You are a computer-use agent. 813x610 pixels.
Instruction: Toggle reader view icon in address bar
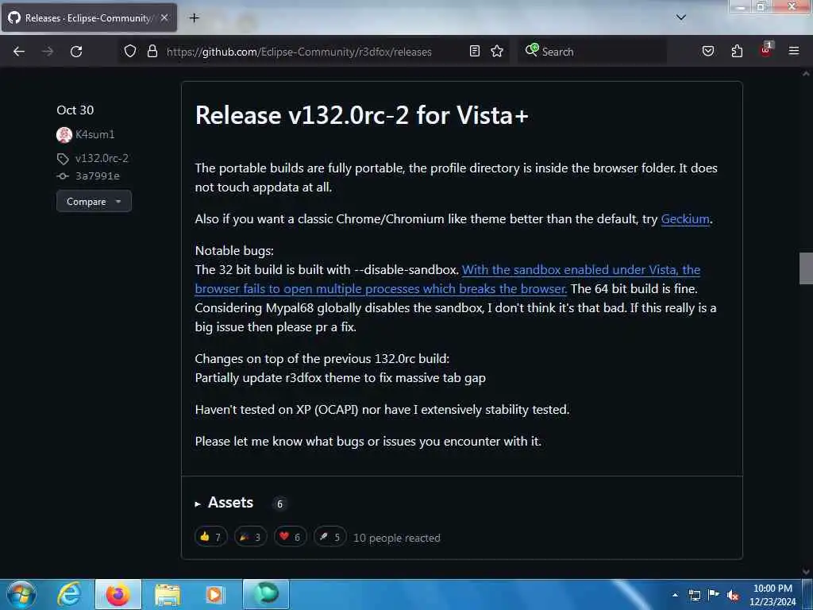475,51
